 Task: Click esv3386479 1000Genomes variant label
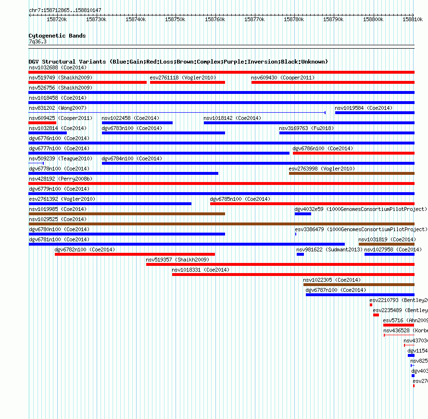pyautogui.click(x=361, y=229)
